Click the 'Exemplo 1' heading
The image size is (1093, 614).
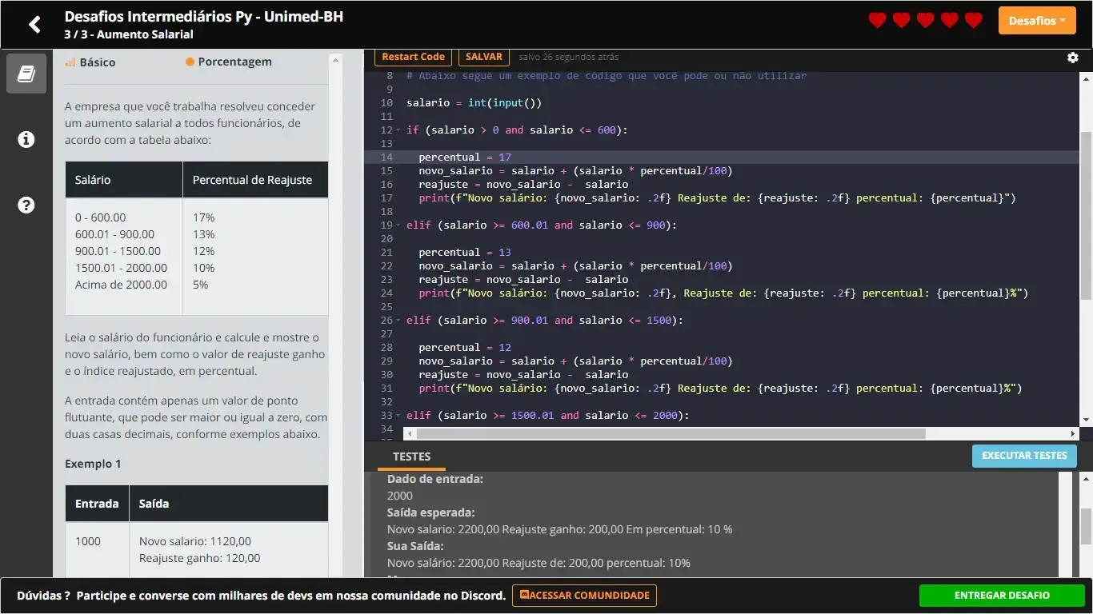pyautogui.click(x=93, y=464)
